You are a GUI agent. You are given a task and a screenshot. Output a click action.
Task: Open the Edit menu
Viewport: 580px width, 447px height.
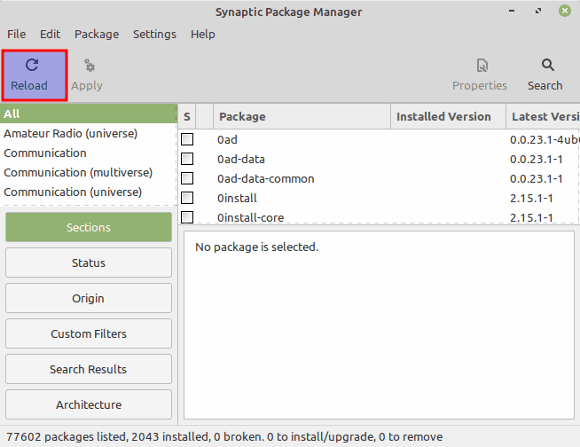point(50,34)
